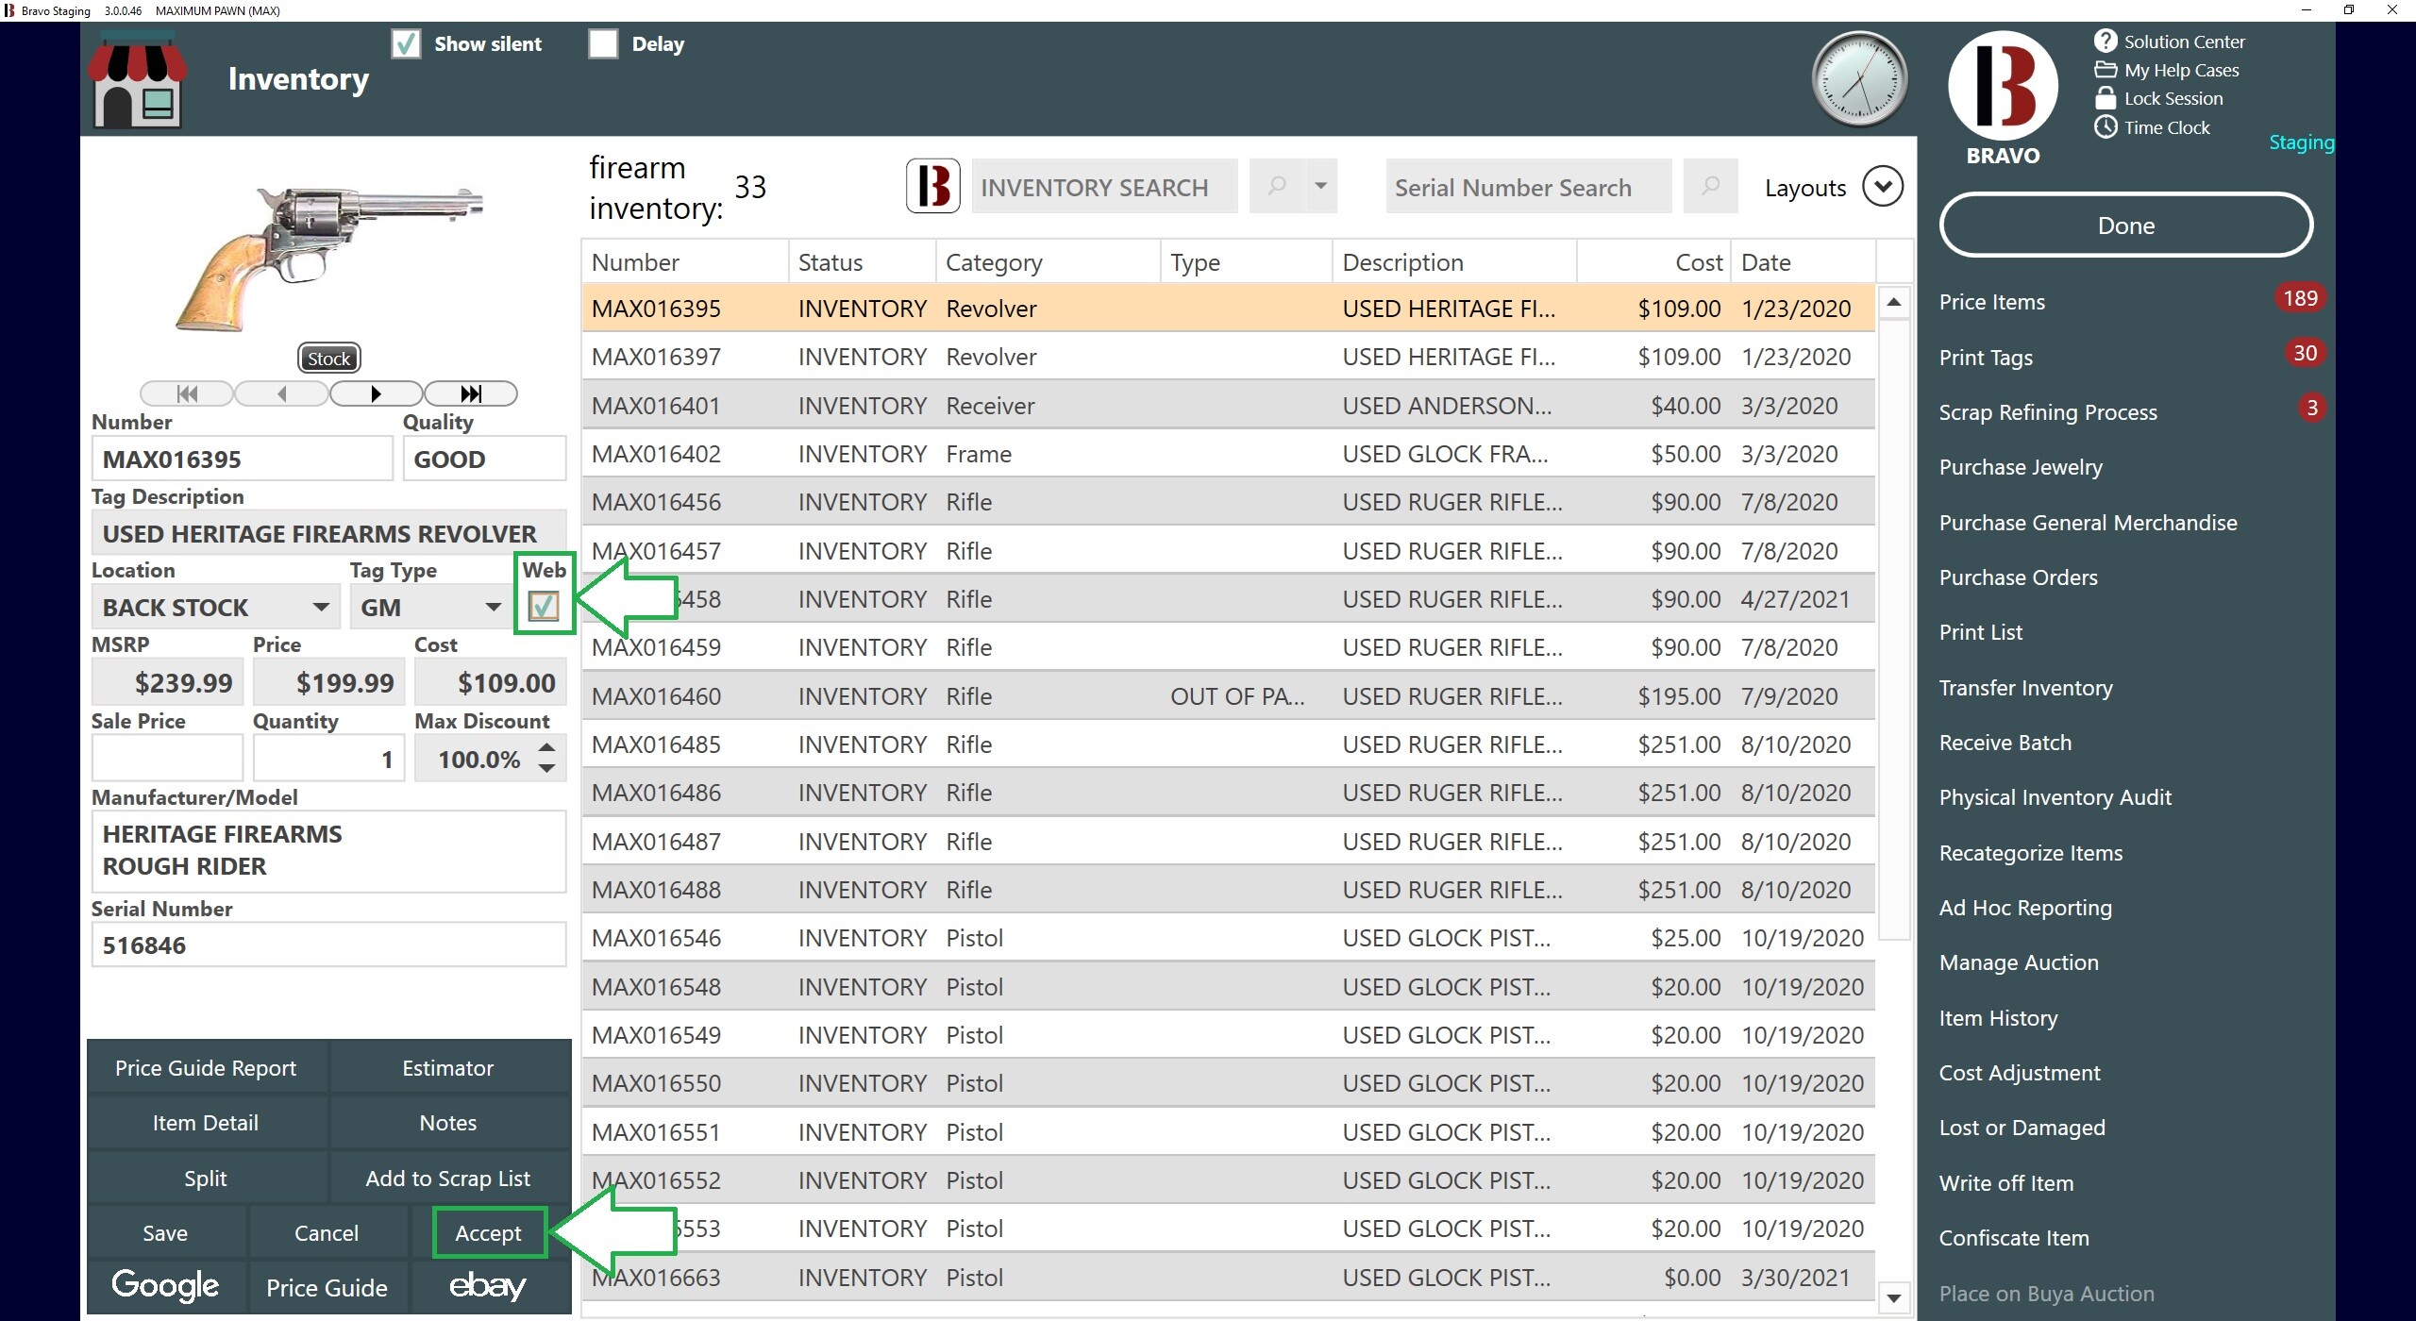
Task: Click the Inventory Search field
Action: pos(1104,187)
